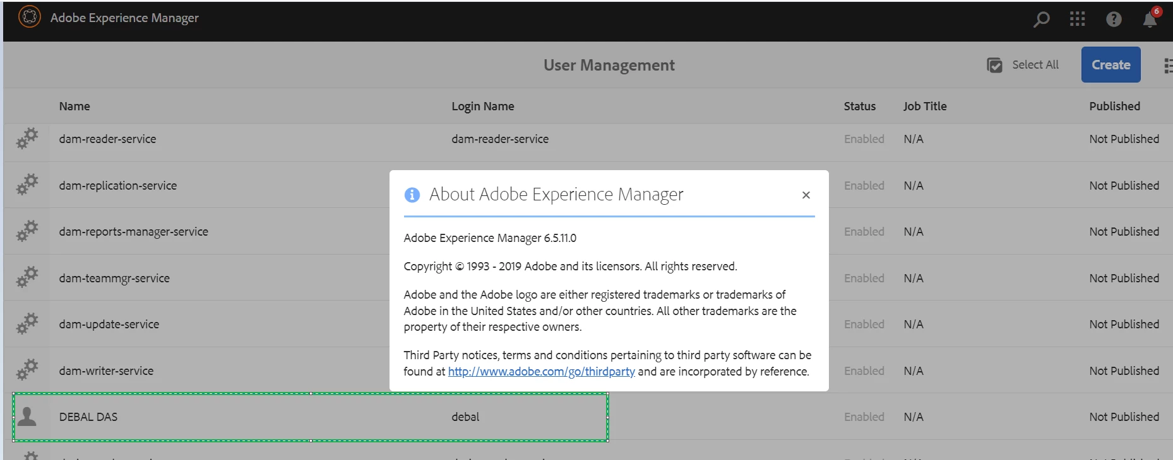Open the Adobe Experience Manager logo menu
This screenshot has height=460, width=1173.
30,17
